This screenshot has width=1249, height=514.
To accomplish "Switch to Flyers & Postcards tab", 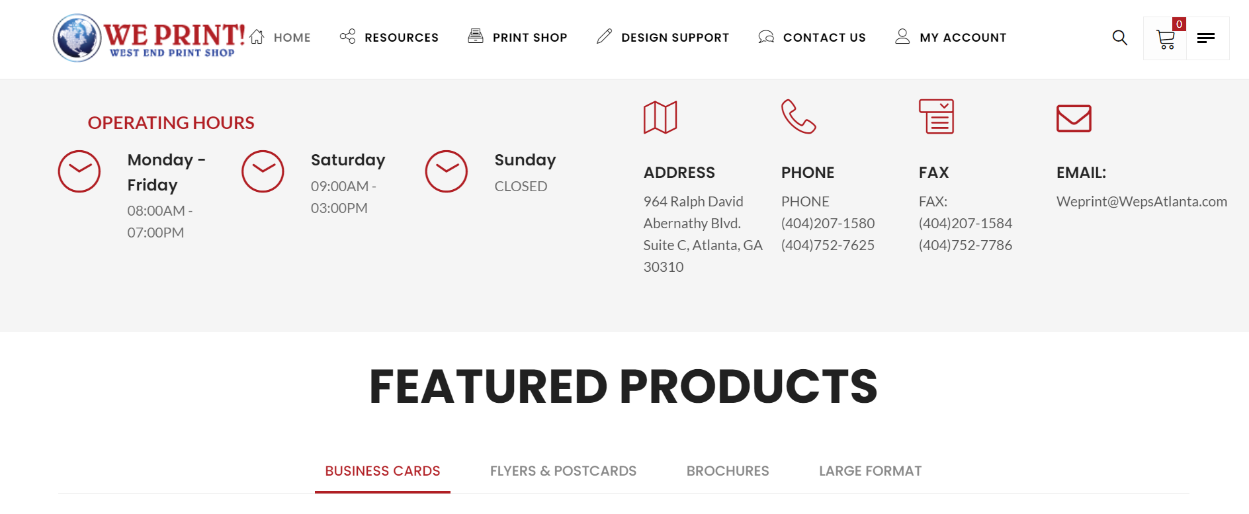I will tap(563, 471).
